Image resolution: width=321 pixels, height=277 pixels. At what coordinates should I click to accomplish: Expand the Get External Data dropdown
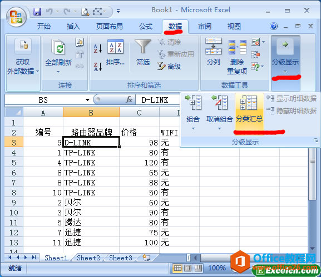(37, 71)
